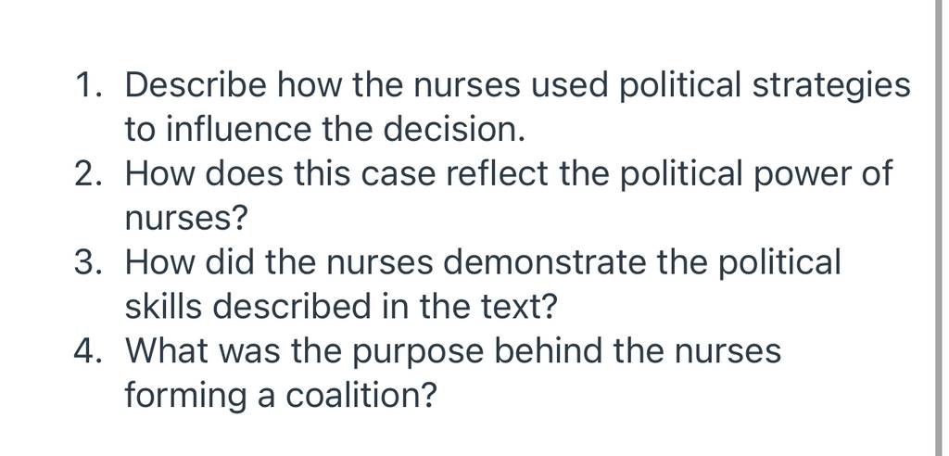Viewport: 949px width, 456px height.
Task: Place cursor after "decision." in question one
Action: click(x=525, y=130)
